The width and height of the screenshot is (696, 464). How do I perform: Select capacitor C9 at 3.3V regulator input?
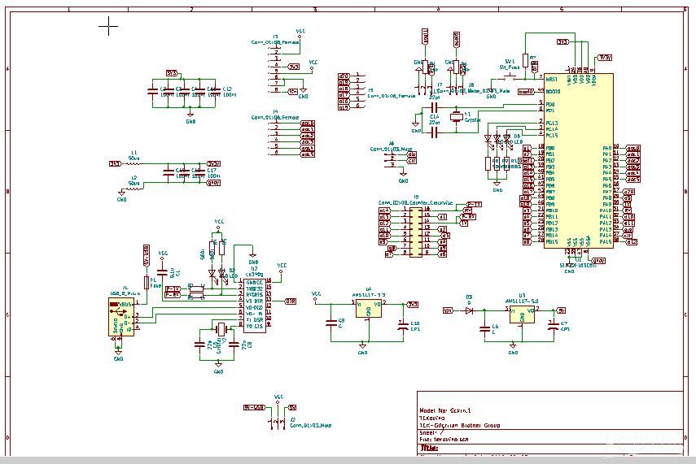[x=330, y=323]
